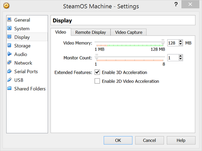Decrease Video Memory with down arrow
Screen dimensions: 202x151
click(181, 44)
